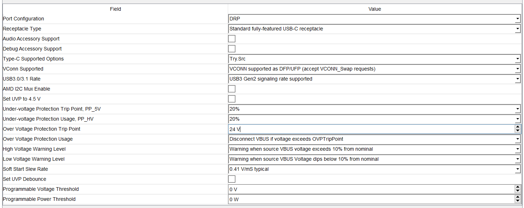The width and height of the screenshot is (524, 208).
Task: Open the Low Voltage Warning Level dropdown
Action: [518, 159]
